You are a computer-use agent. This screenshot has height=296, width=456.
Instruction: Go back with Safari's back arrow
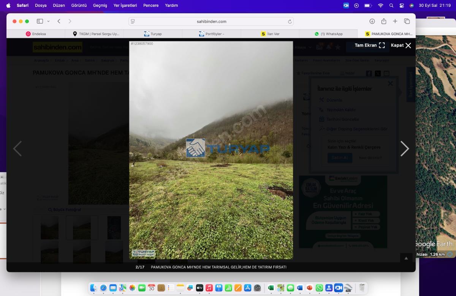click(x=59, y=21)
